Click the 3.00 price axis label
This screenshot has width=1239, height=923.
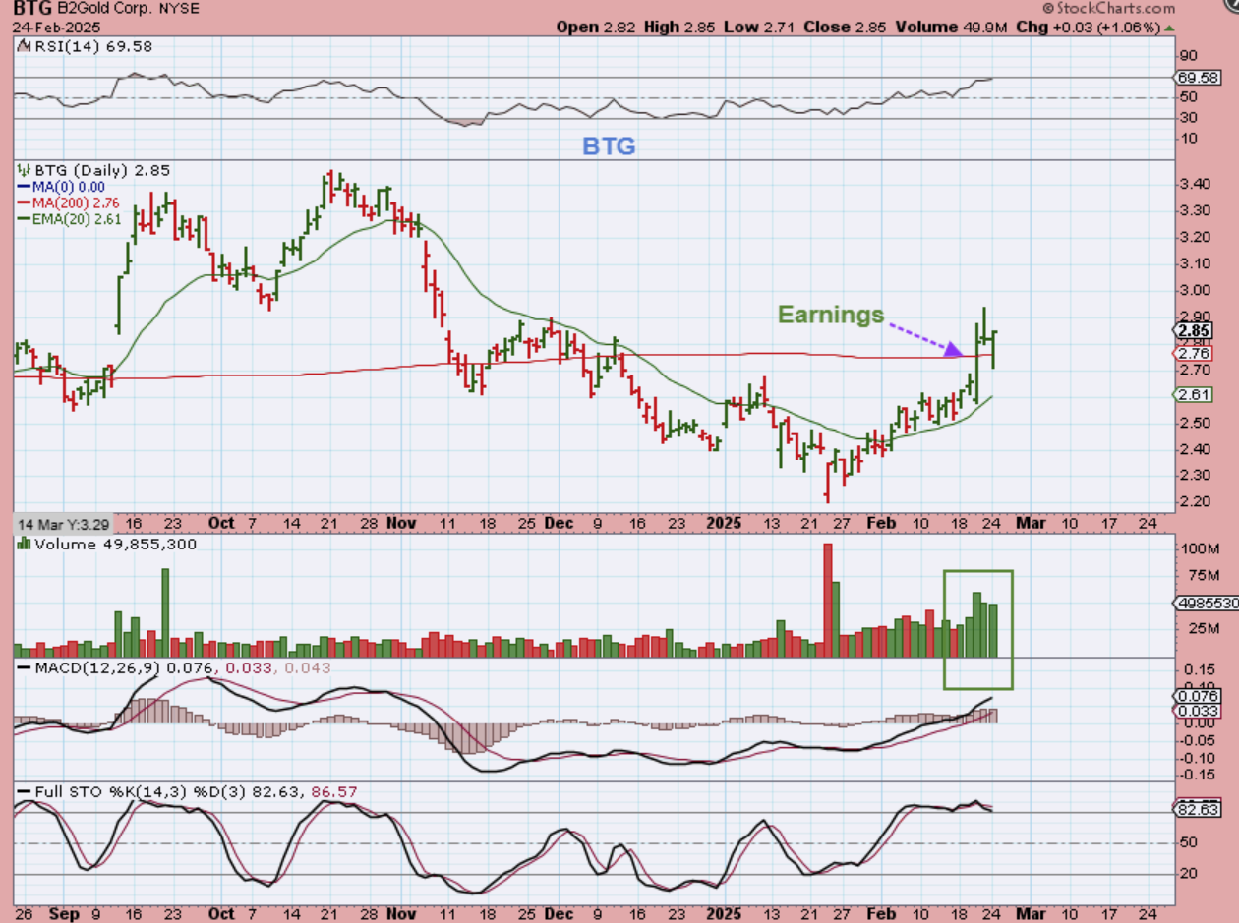(1194, 289)
